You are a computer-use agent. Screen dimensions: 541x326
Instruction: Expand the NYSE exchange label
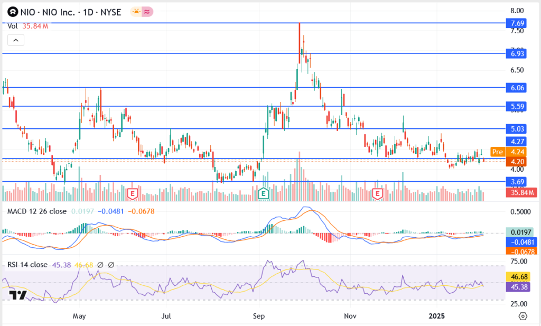(x=111, y=12)
